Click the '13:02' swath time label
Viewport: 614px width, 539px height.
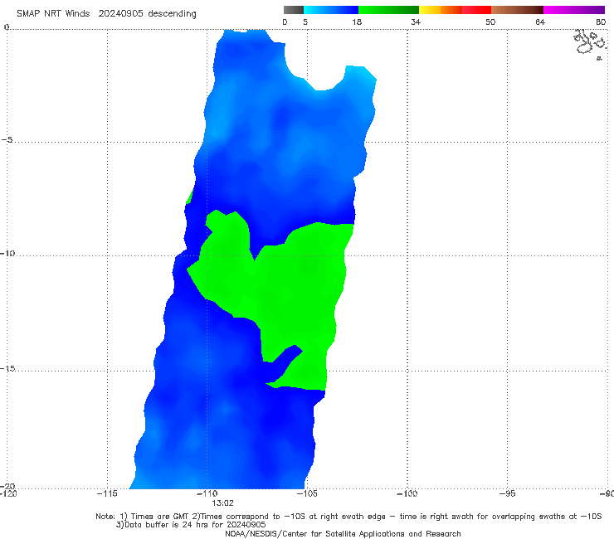(x=222, y=503)
